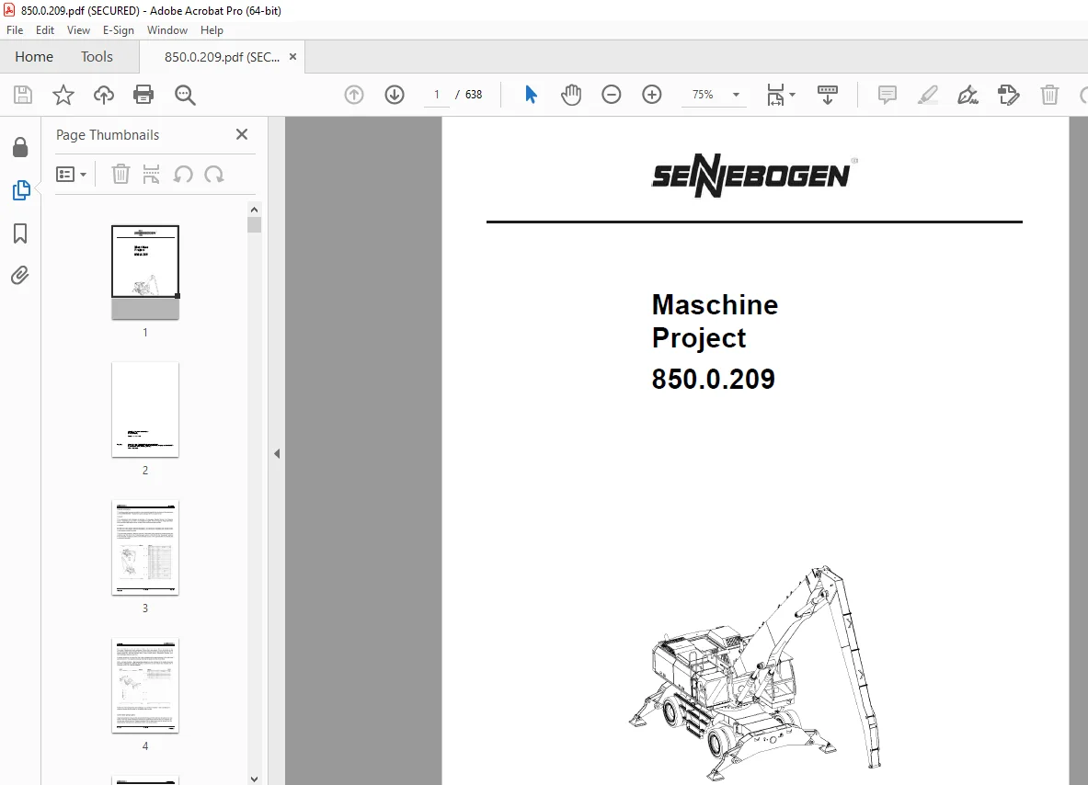Open the View menu
1088x785 pixels.
click(x=78, y=29)
